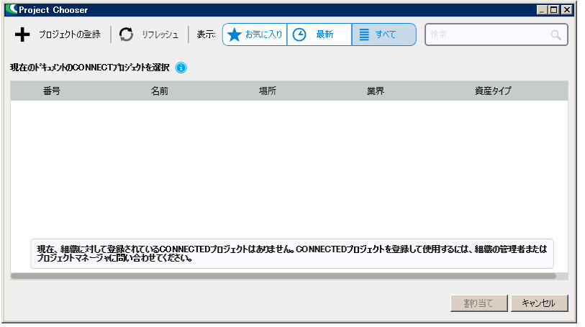Image resolution: width=585 pixels, height=327 pixels.
Task: Click the plus icon to register project
Action: coord(22,34)
